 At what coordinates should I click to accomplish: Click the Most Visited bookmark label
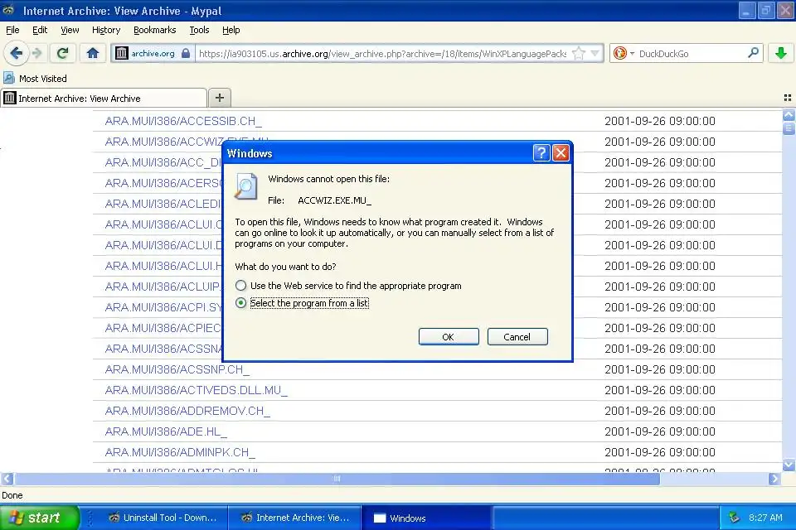42,79
